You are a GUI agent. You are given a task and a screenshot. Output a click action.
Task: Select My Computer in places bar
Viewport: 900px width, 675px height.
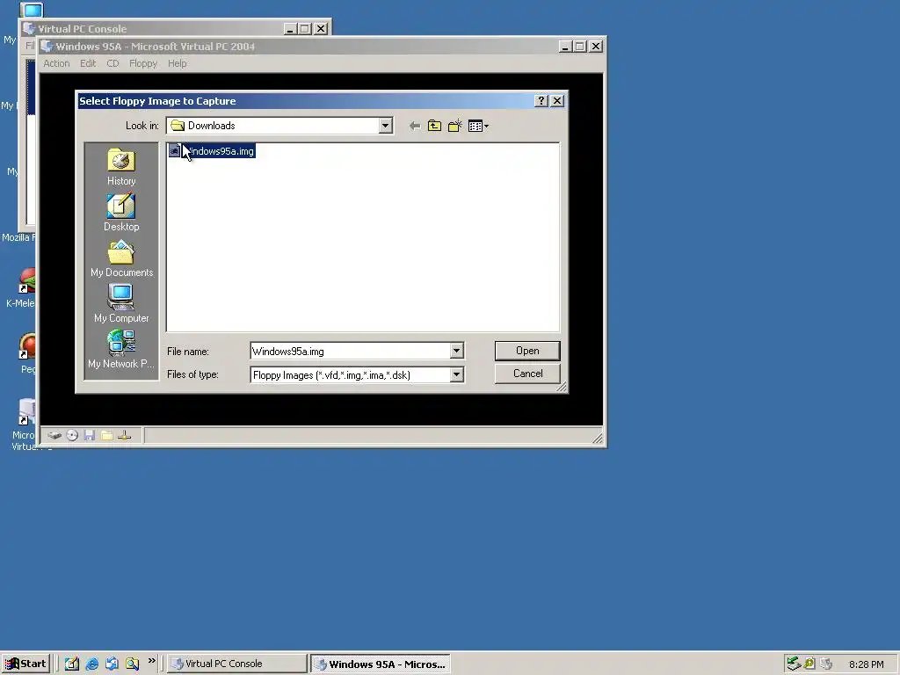(121, 304)
